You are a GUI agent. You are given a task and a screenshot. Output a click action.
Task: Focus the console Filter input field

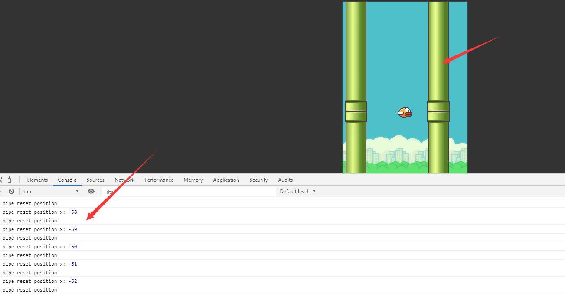click(189, 192)
